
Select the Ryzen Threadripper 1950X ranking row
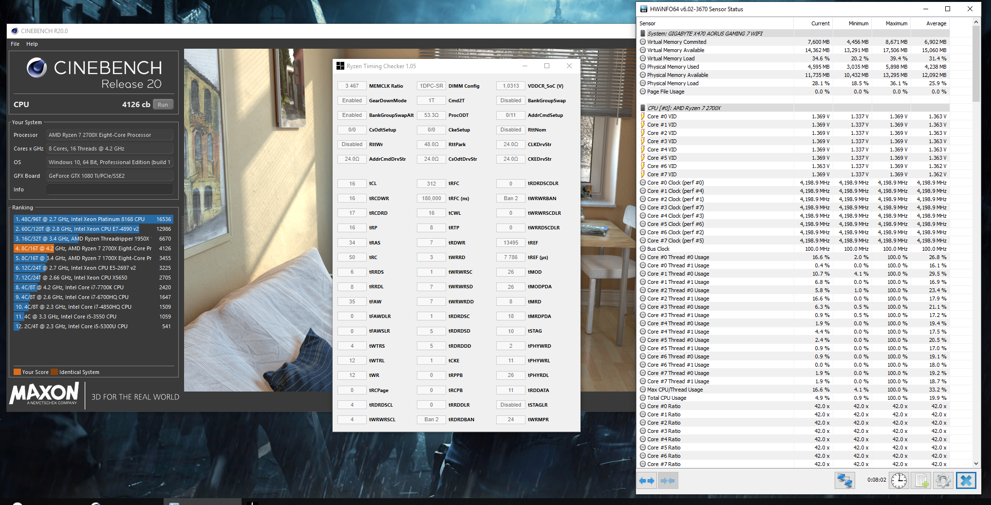tap(93, 239)
